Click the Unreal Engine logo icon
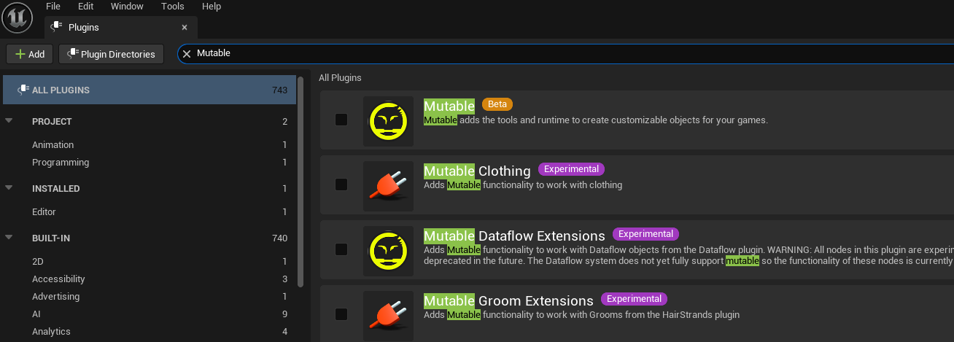This screenshot has width=954, height=342. (x=18, y=17)
